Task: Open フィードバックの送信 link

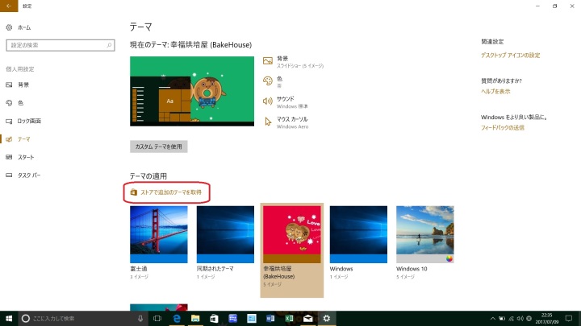Action: (503, 127)
